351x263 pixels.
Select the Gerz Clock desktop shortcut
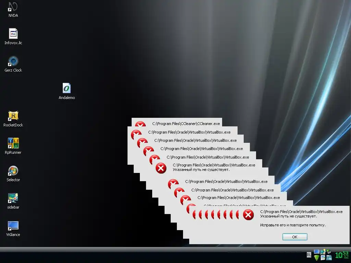tap(13, 64)
